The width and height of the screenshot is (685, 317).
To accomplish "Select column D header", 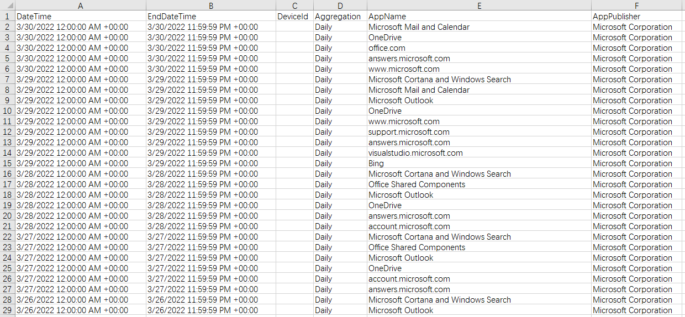I will [x=340, y=6].
